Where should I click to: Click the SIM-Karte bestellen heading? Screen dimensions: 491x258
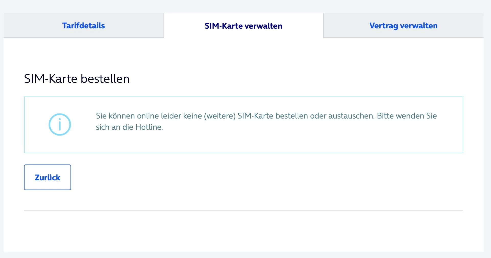pyautogui.click(x=77, y=79)
